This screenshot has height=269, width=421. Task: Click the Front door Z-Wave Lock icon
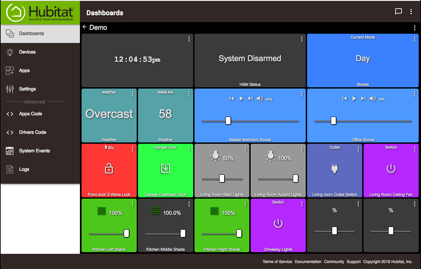pyautogui.click(x=109, y=169)
